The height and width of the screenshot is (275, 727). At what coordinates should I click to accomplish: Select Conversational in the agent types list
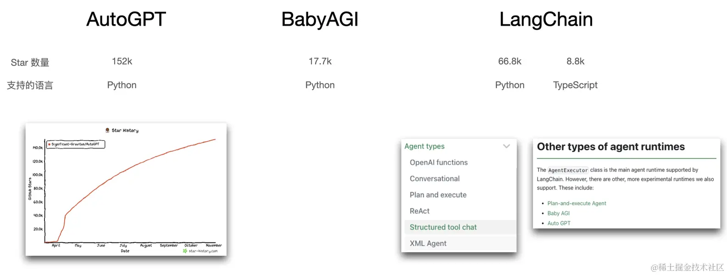point(434,179)
